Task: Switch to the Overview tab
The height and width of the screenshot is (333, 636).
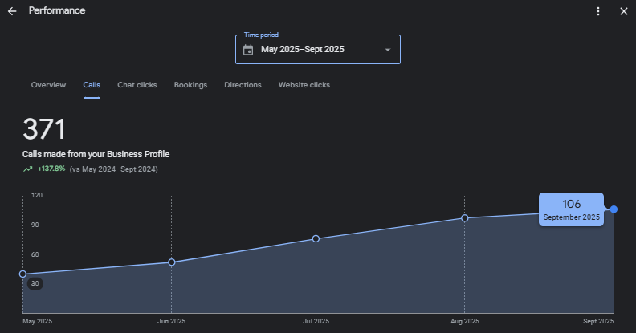Action: click(x=48, y=85)
